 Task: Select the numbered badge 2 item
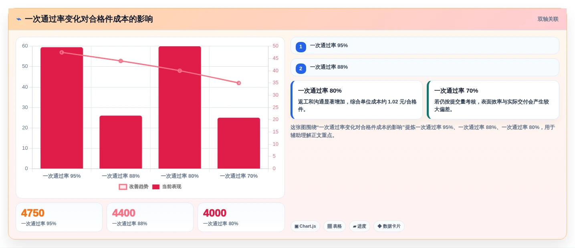(301, 68)
